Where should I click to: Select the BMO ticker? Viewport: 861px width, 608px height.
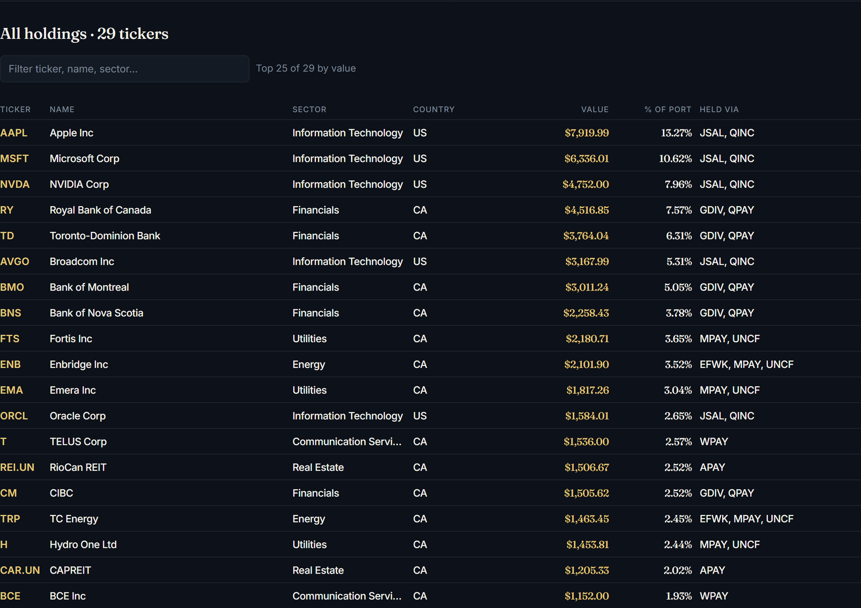pos(12,287)
